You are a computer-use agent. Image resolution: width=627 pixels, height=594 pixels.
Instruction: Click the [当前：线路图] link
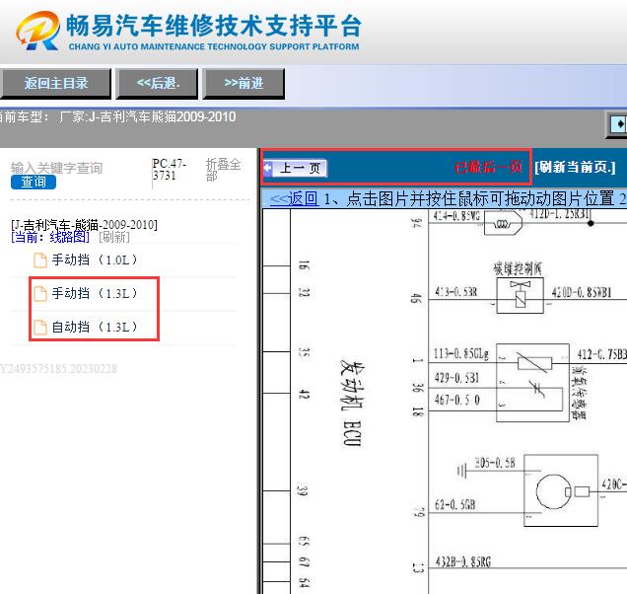(50, 237)
